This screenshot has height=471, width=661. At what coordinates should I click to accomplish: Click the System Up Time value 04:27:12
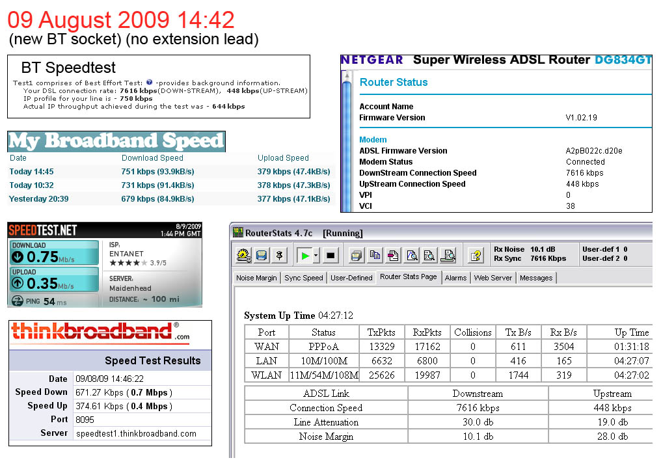(x=336, y=316)
